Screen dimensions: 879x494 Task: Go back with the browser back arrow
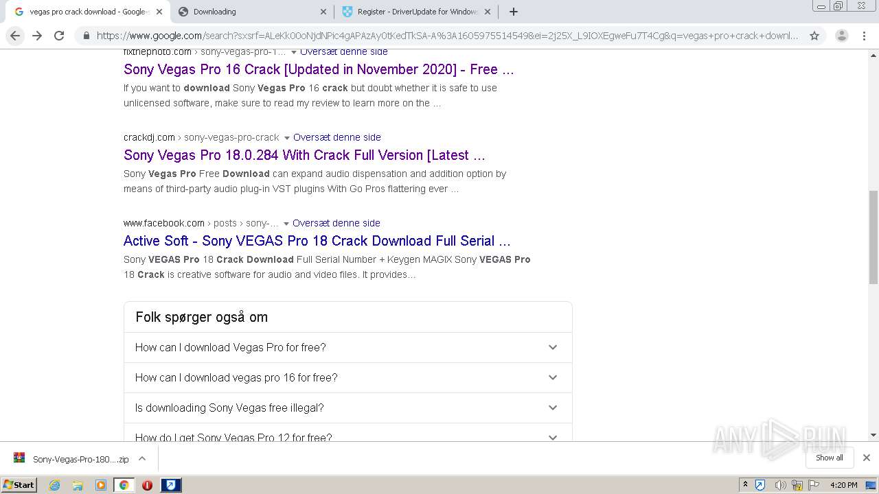click(15, 36)
